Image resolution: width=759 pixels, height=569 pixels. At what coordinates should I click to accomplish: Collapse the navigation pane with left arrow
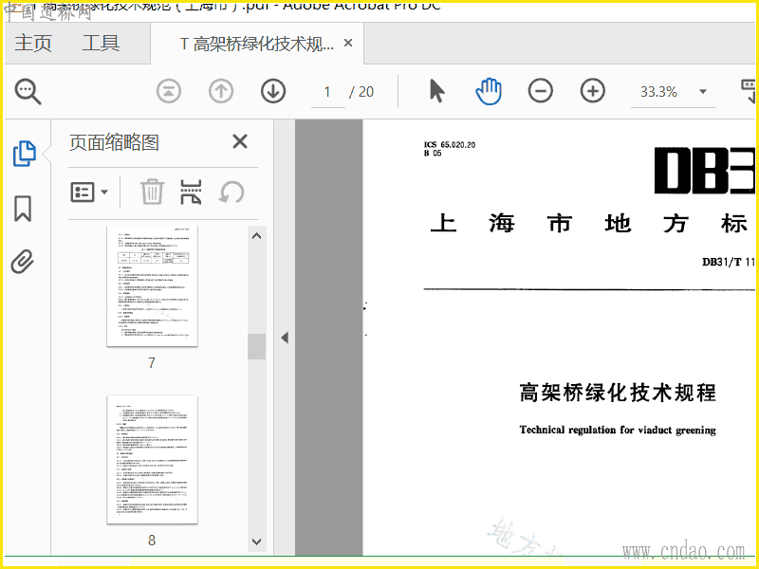[285, 338]
